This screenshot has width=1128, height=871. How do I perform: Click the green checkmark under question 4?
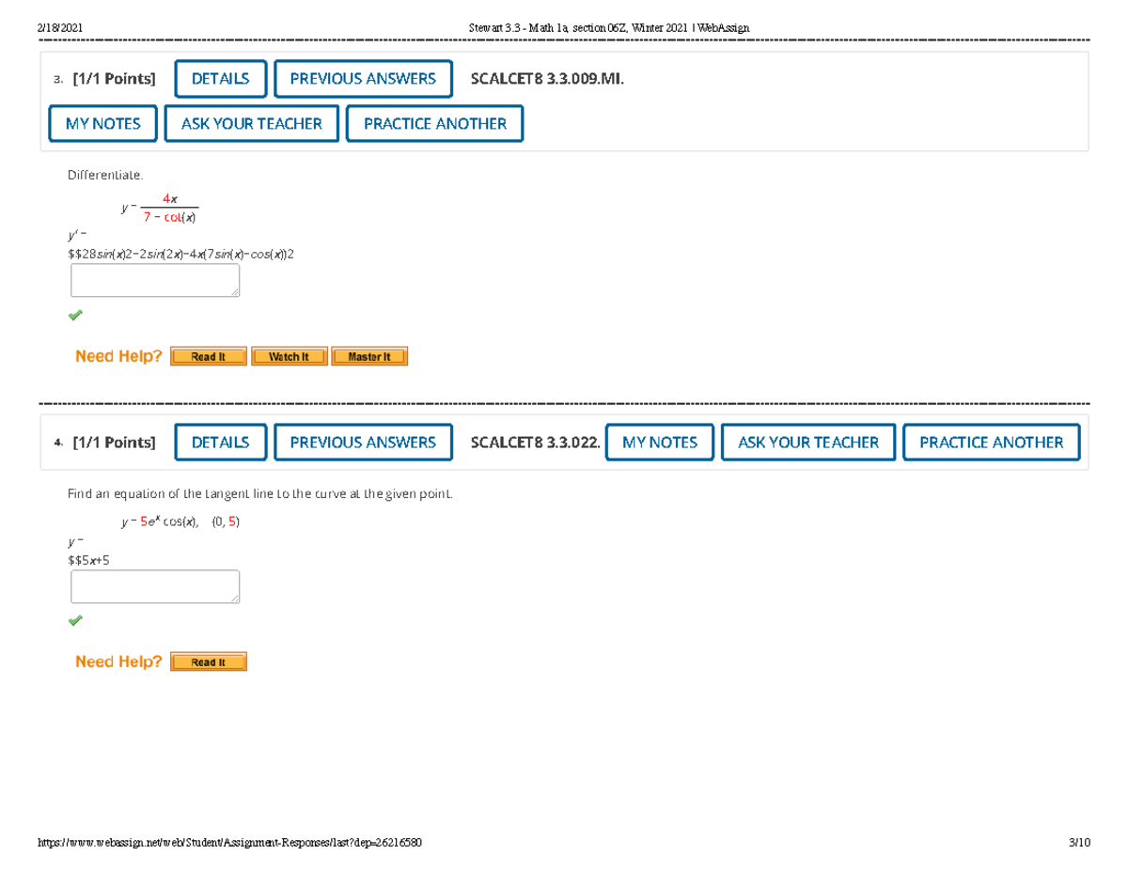[75, 620]
